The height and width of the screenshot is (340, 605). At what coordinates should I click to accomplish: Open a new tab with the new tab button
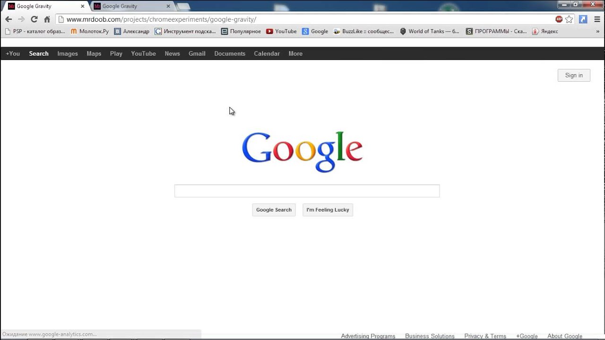tap(183, 7)
